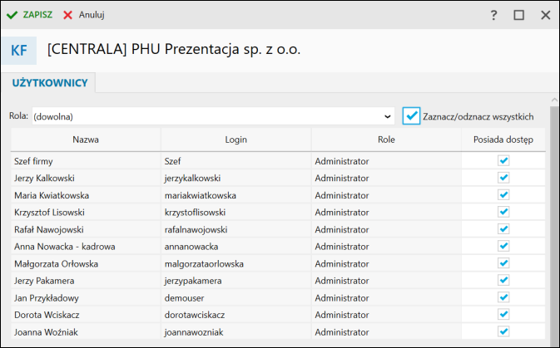Sort by the Login column header
Viewport: 560px width, 348px height.
(x=236, y=140)
